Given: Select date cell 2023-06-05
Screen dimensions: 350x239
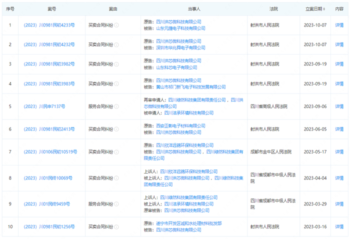Looking at the screenshot, I should 315,129.
